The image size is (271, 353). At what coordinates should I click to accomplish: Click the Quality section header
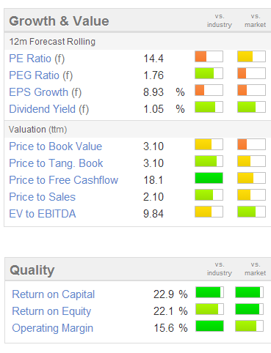pyautogui.click(x=32, y=270)
